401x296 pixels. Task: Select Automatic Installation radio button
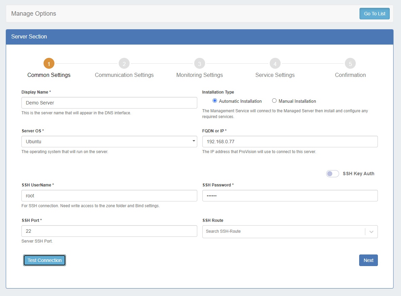215,101
